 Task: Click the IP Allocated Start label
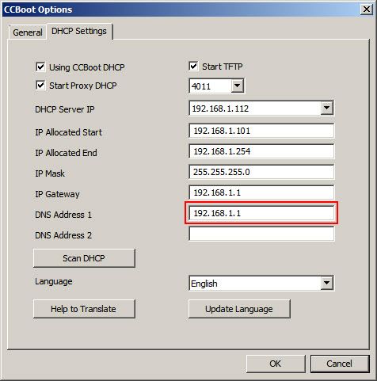(69, 132)
